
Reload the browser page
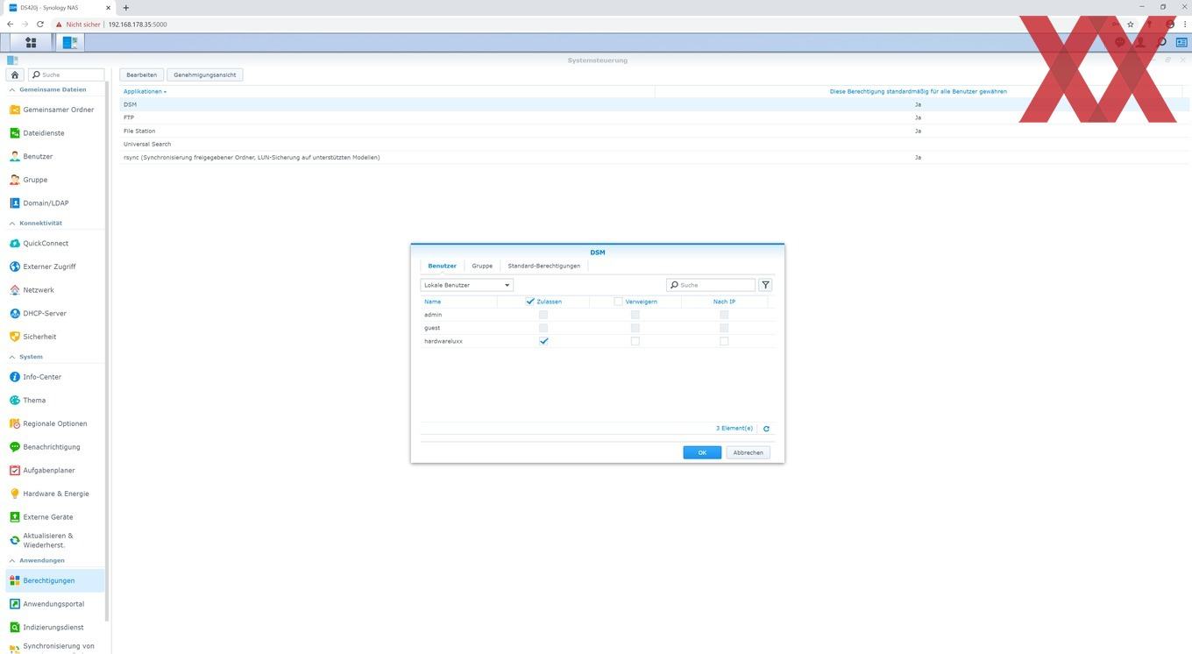coord(39,25)
